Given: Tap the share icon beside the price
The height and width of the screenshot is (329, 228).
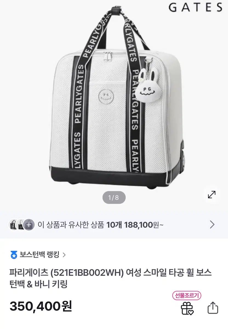Looking at the screenshot, I should pos(213,308).
